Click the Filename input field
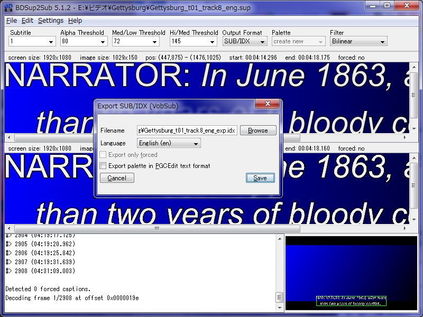 (187, 130)
